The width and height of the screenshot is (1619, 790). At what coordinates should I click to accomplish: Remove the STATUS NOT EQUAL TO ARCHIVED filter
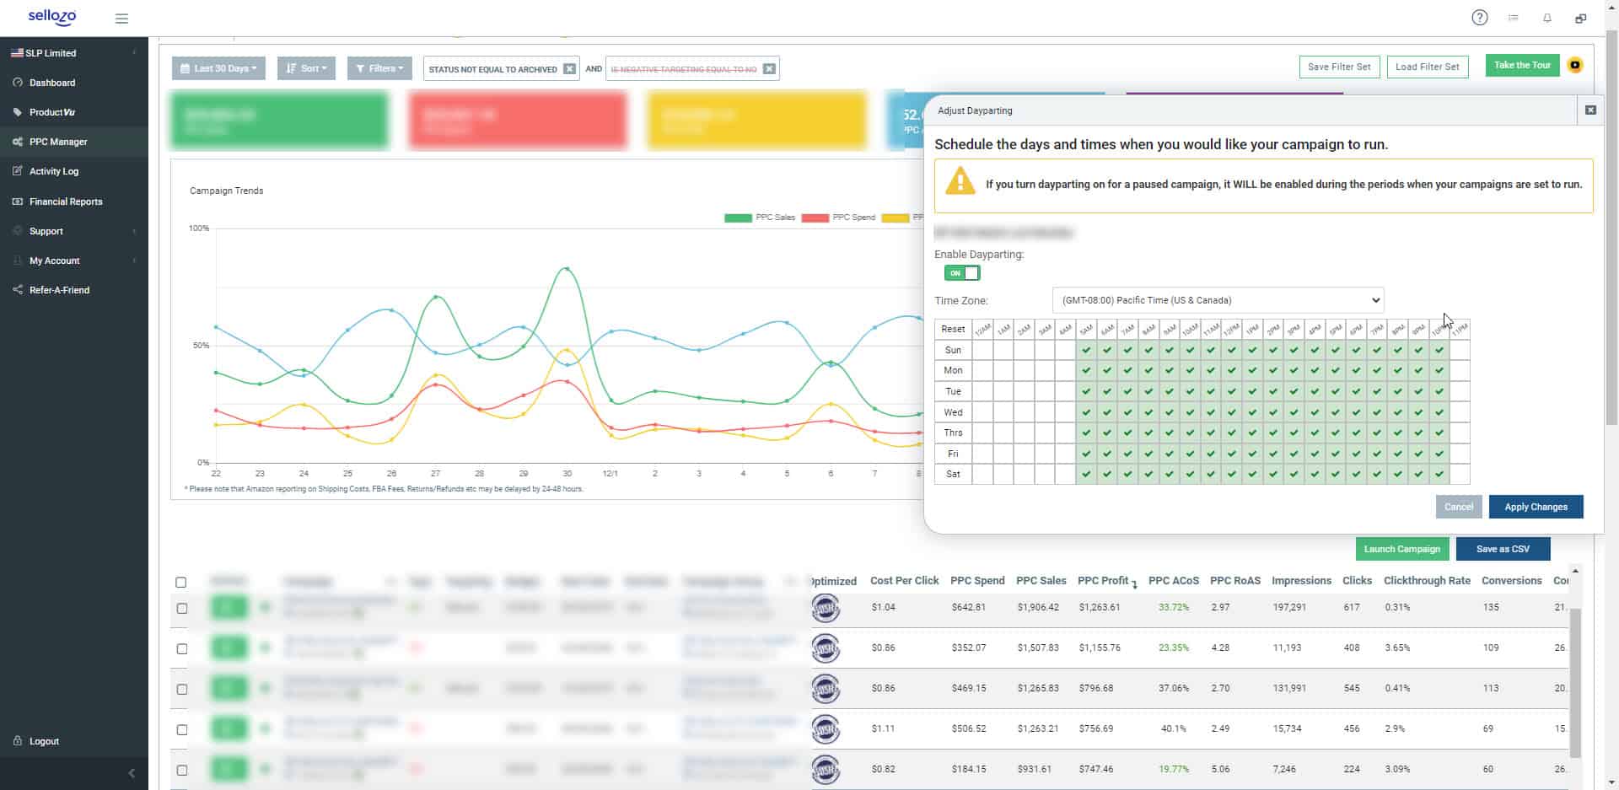click(570, 68)
